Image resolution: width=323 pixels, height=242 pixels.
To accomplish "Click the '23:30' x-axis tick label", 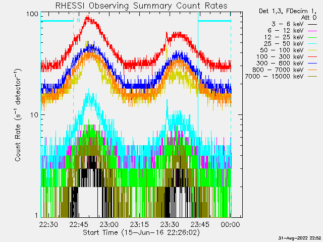I will point(170,224).
